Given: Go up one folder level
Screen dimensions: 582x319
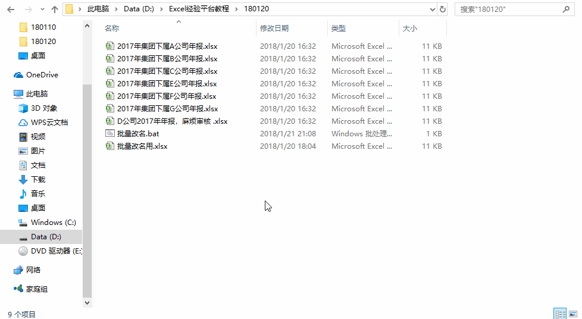Looking at the screenshot, I should [x=55, y=10].
